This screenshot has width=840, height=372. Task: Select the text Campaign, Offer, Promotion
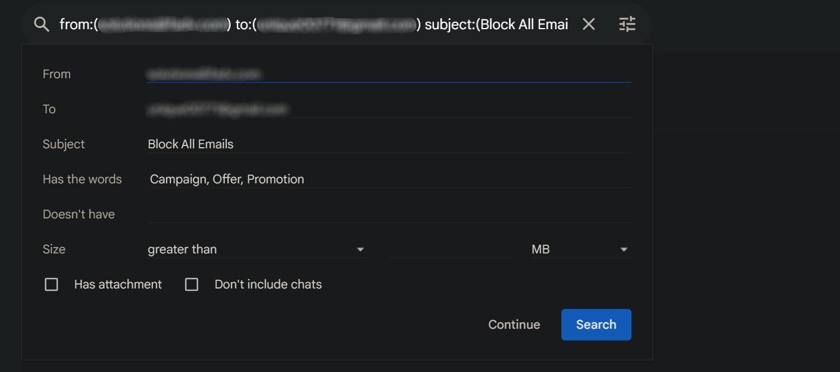pyautogui.click(x=227, y=179)
